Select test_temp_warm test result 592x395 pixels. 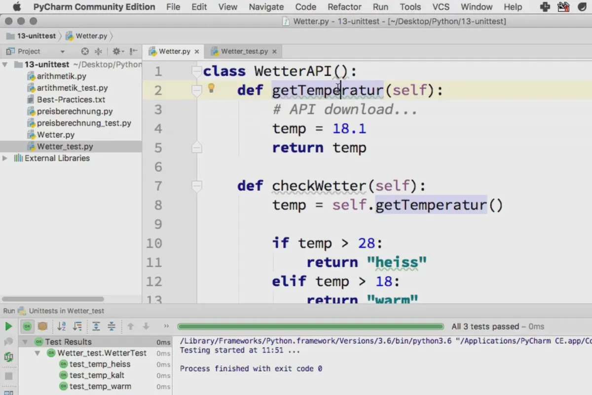[101, 387]
